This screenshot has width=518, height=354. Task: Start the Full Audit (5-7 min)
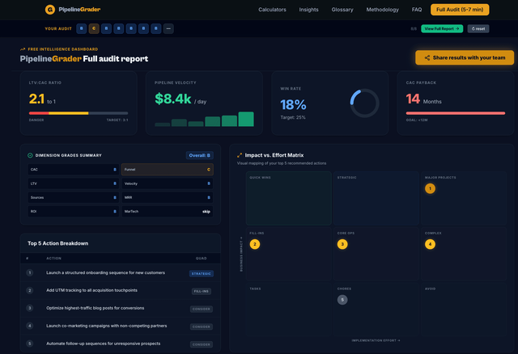tap(460, 10)
